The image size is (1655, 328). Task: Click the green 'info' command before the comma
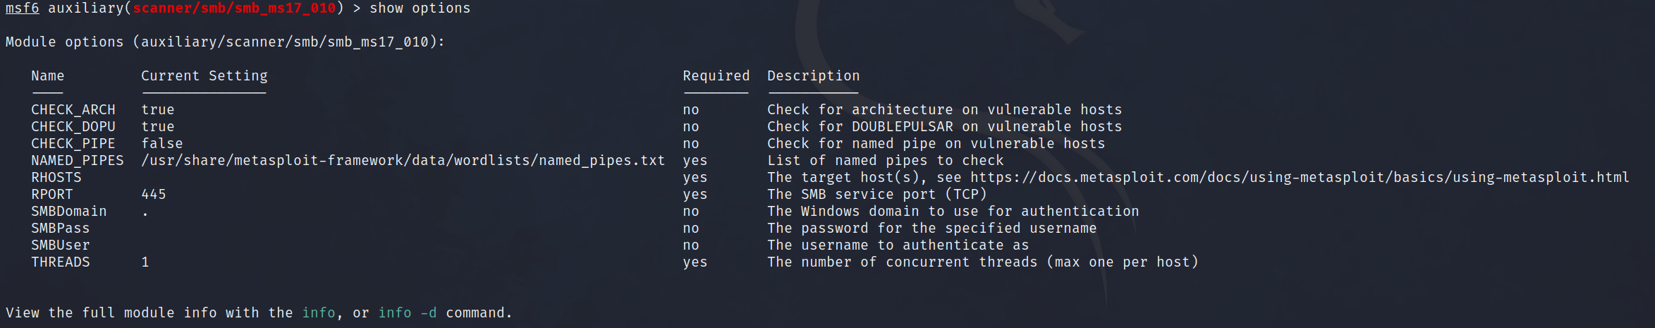[319, 312]
